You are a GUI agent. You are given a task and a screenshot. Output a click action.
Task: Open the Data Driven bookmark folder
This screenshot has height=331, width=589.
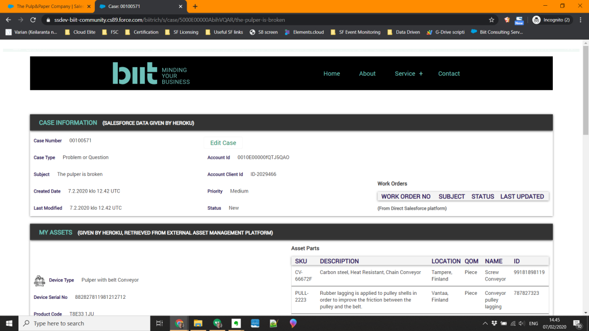pyautogui.click(x=404, y=32)
